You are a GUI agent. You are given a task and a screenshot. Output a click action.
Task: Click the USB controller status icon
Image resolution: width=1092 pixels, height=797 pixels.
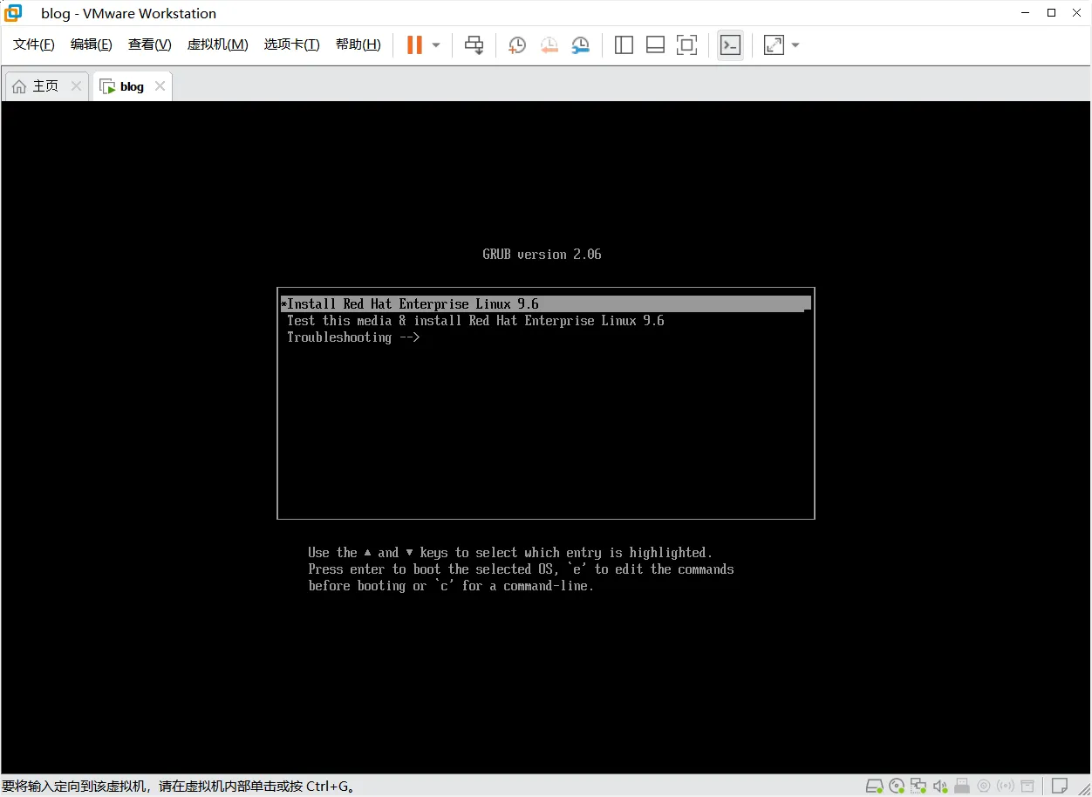pyautogui.click(x=962, y=787)
